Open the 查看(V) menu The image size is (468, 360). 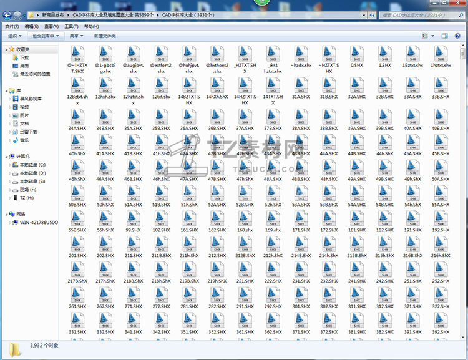tap(51, 26)
